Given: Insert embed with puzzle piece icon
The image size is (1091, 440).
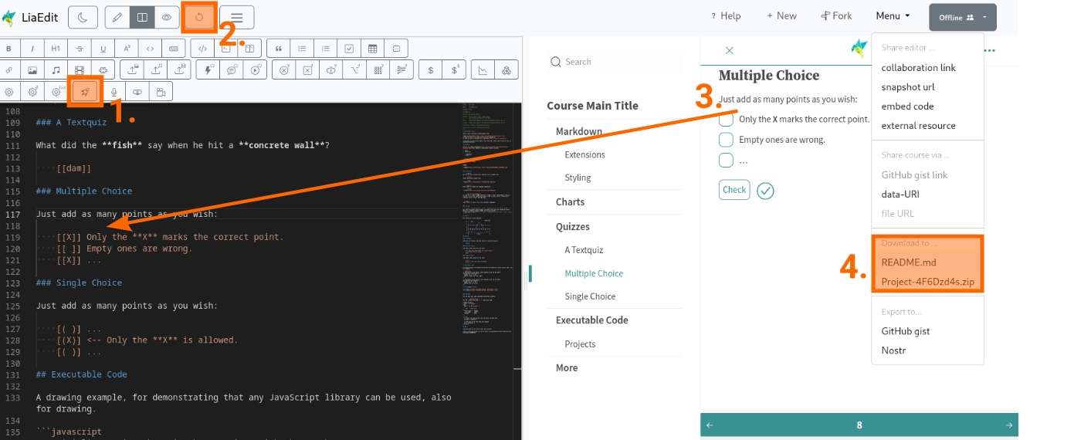Looking at the screenshot, I should pyautogui.click(x=103, y=70).
